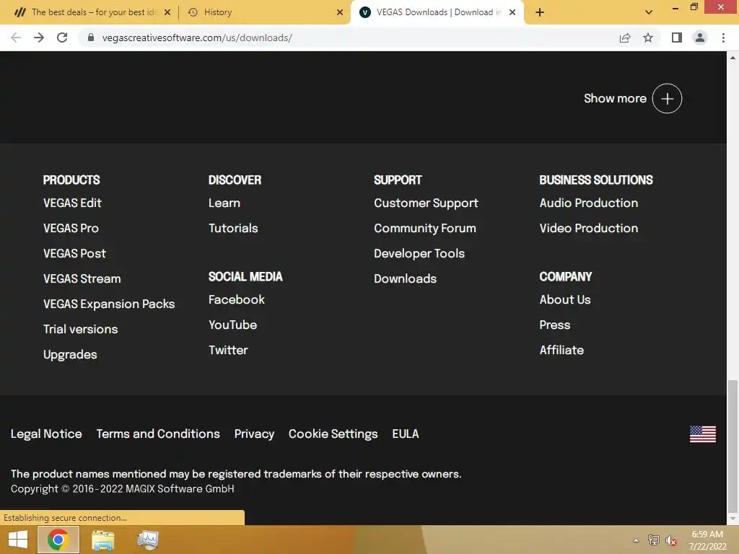Open VEGAS Expansion Packs link
This screenshot has height=554, width=739.
coord(109,304)
